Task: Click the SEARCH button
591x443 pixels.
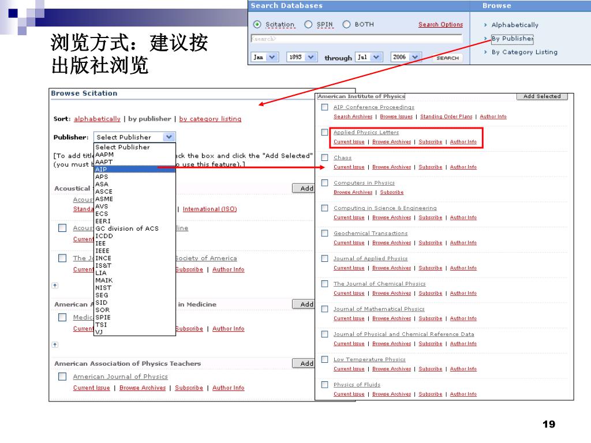Action: pos(447,58)
